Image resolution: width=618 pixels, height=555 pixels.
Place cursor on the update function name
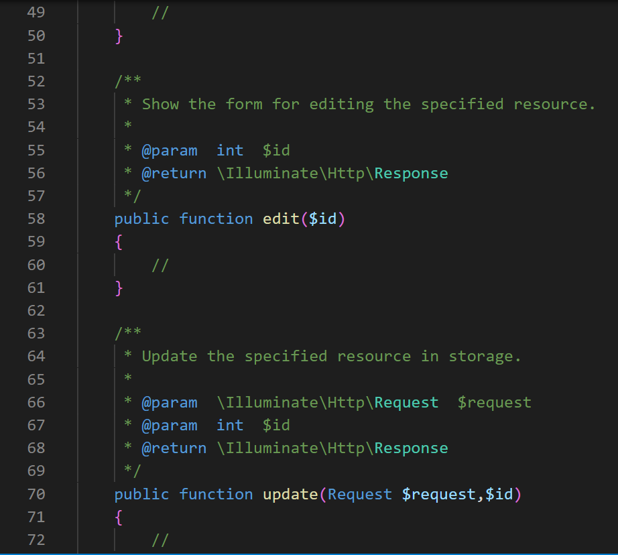pos(290,495)
